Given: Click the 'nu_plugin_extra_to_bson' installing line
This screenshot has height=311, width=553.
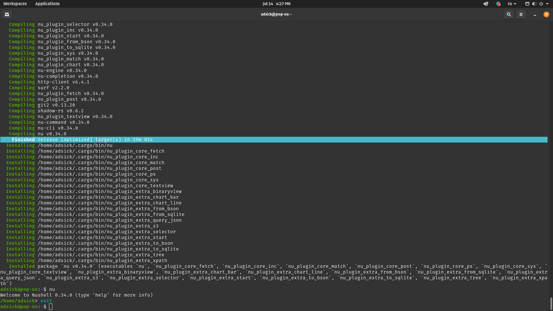Looking at the screenshot, I should pos(89,243).
